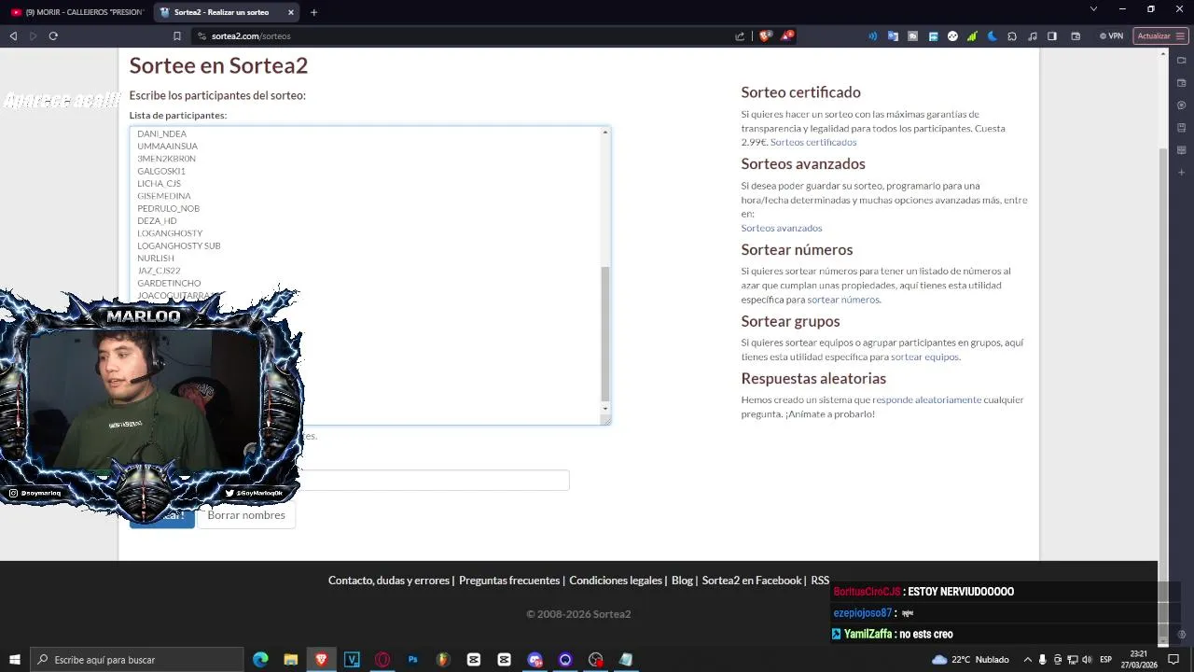Click the VPN button in the toolbar
This screenshot has width=1194, height=672.
click(x=1111, y=36)
